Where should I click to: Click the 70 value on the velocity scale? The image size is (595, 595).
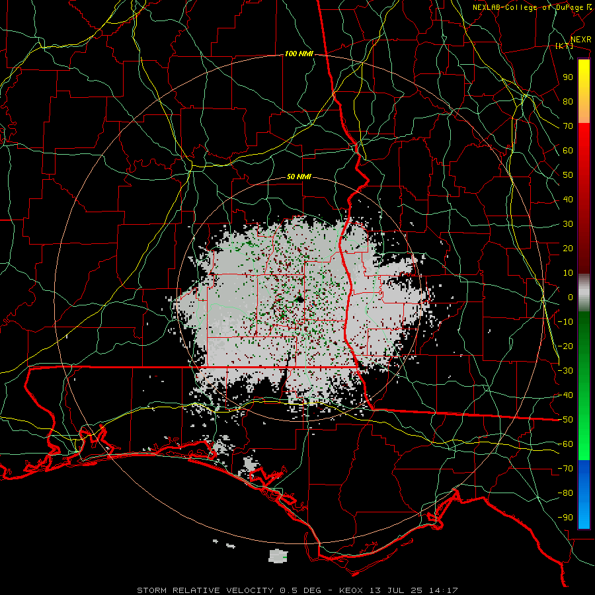[568, 126]
